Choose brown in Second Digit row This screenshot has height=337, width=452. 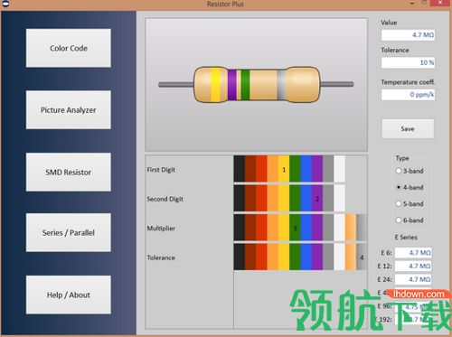(x=250, y=198)
